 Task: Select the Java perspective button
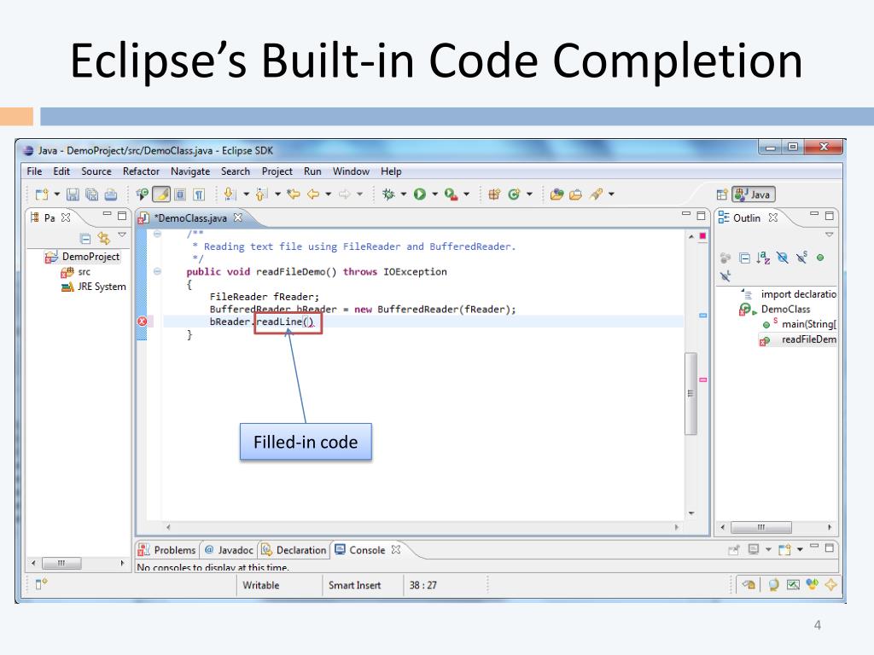[x=754, y=194]
